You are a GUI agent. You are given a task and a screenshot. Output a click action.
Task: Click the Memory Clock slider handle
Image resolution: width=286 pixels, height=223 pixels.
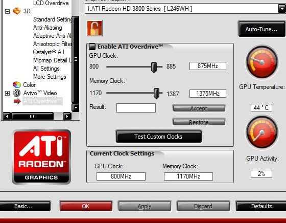156,93
